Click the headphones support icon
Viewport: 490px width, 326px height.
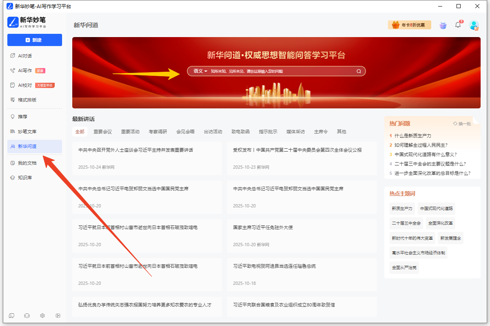click(x=27, y=316)
